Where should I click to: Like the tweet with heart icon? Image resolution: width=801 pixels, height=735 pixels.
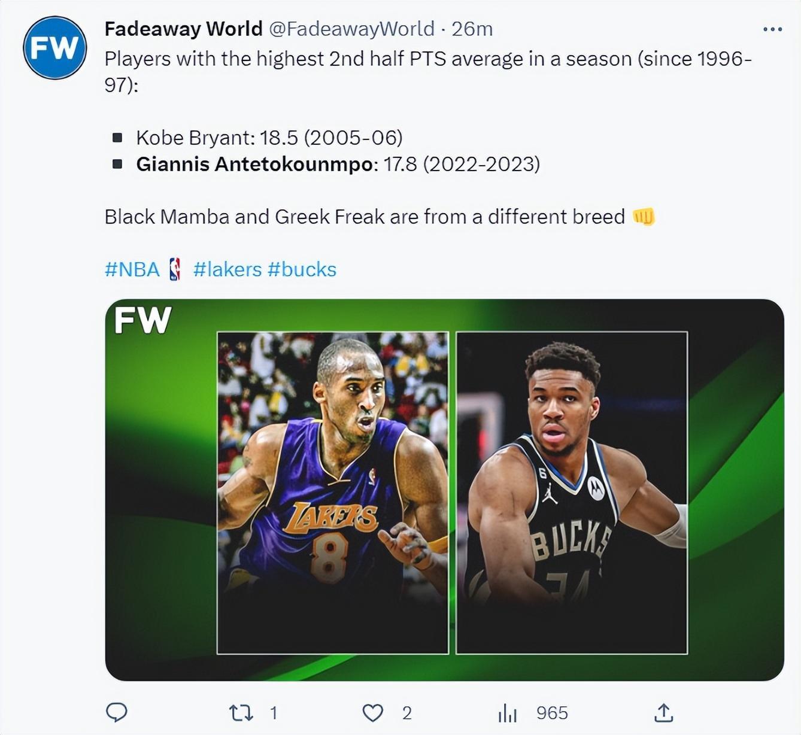(x=373, y=713)
